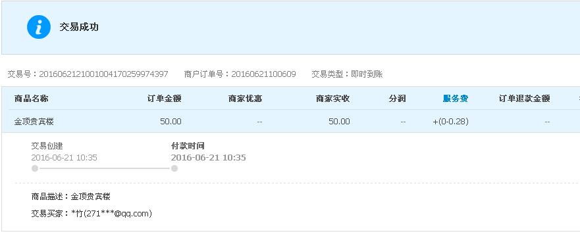This screenshot has width=580, height=246.
Task: Click the 订单退款金额 column header
Action: click(524, 99)
